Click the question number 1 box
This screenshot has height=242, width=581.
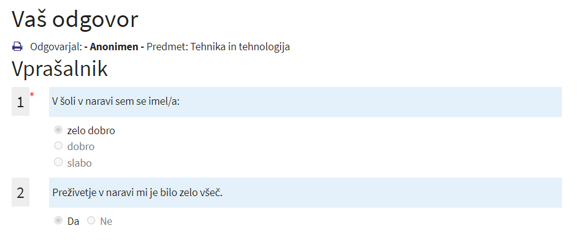(x=20, y=101)
